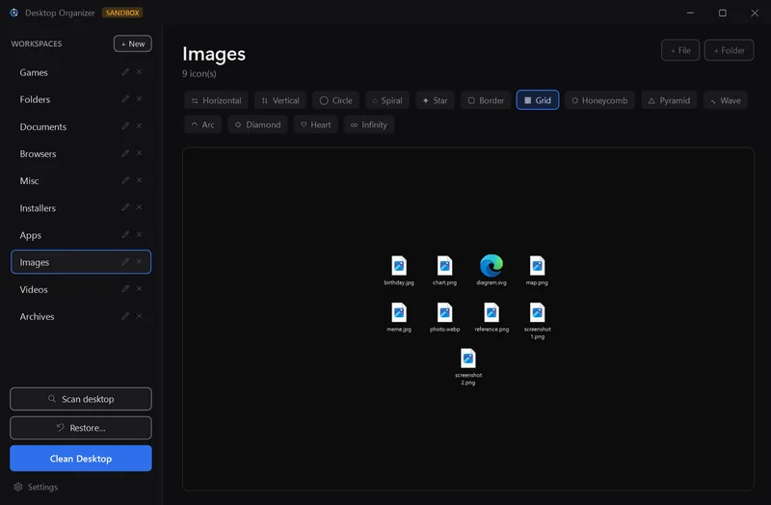Add a folder with + Folder button
771x505 pixels.
pyautogui.click(x=730, y=50)
